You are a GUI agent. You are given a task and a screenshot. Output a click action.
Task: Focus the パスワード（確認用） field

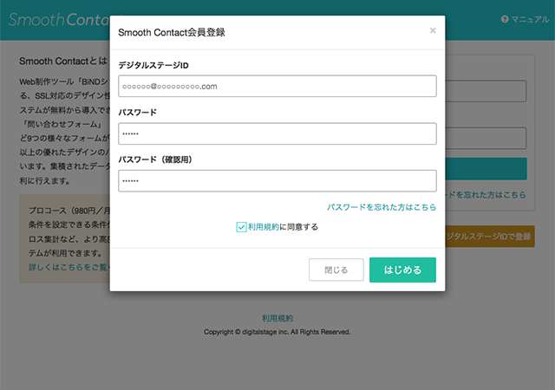[x=277, y=181]
